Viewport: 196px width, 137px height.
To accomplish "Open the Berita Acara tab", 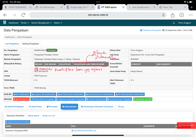I will pos(33,116).
